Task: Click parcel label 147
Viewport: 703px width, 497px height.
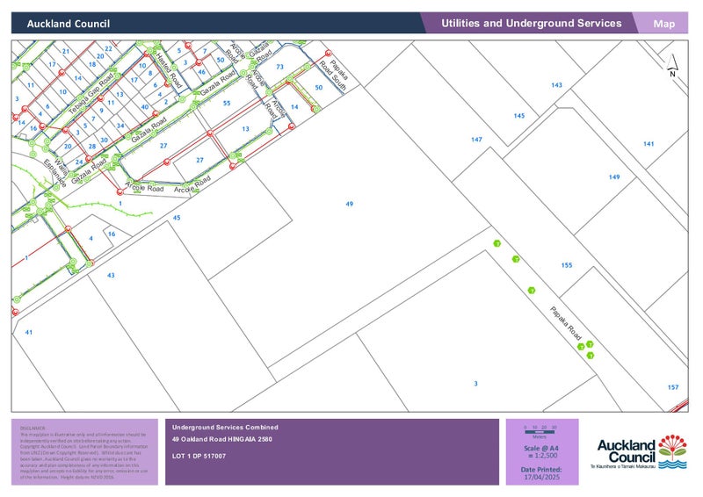Action: tap(476, 140)
